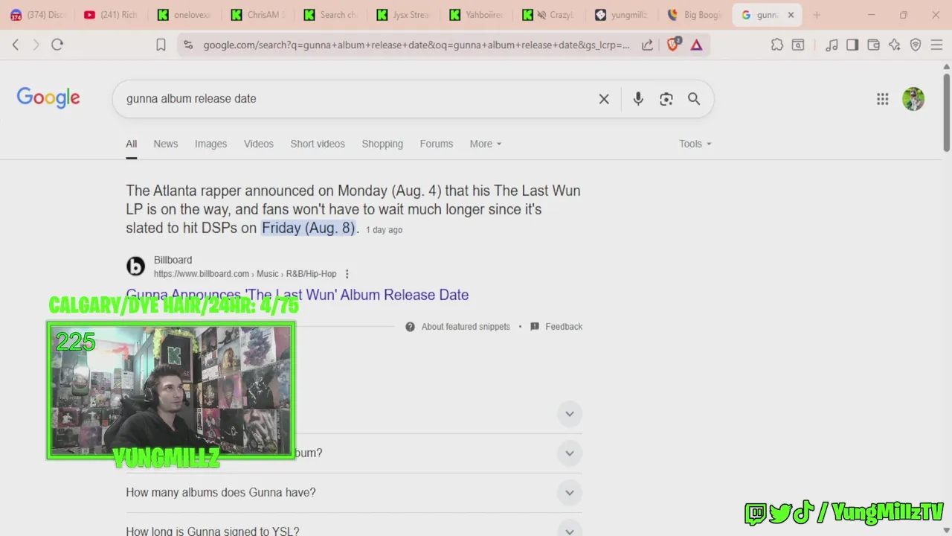Screen dimensions: 952x536
Task: Click the Google logo
Action: [x=48, y=98]
